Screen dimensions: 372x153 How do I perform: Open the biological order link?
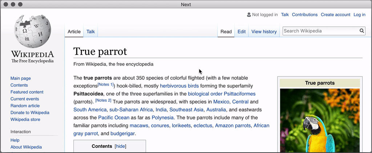205,94
